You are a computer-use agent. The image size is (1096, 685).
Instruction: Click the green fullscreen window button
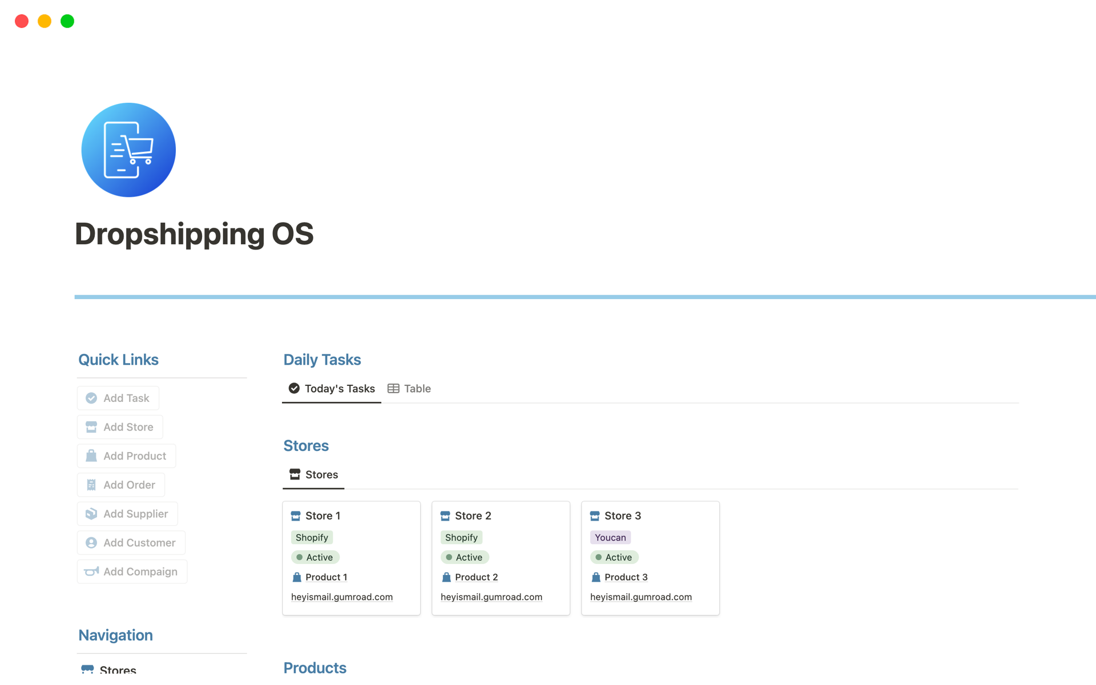pos(67,21)
